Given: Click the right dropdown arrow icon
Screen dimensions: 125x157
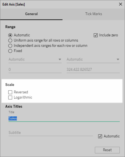Looking at the screenshot, I should 118,59.
